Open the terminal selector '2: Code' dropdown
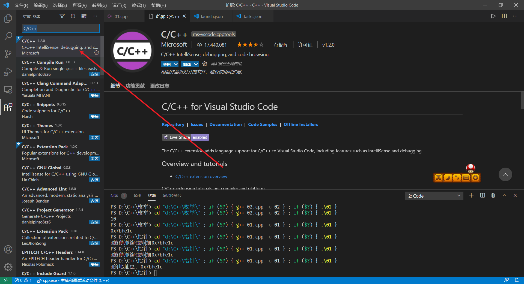Viewport: 524px width, 284px height. (434, 196)
